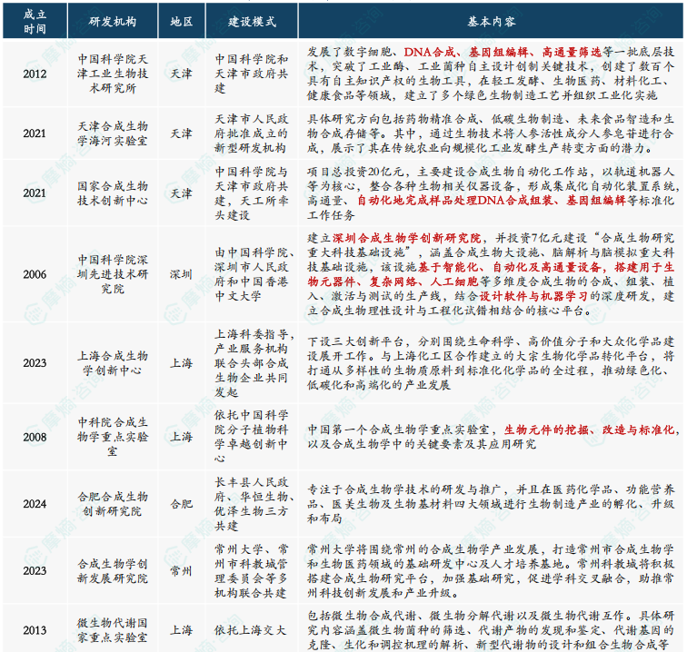Screen dimensions: 687x652
Task: Click the year 2024 cell
Action: point(35,504)
